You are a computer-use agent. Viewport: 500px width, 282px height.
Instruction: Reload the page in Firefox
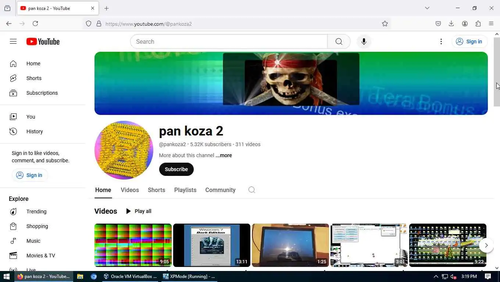click(35, 23)
